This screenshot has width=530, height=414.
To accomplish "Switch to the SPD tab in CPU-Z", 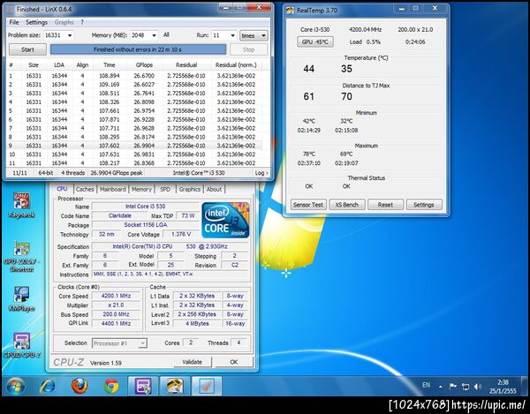I will (165, 190).
